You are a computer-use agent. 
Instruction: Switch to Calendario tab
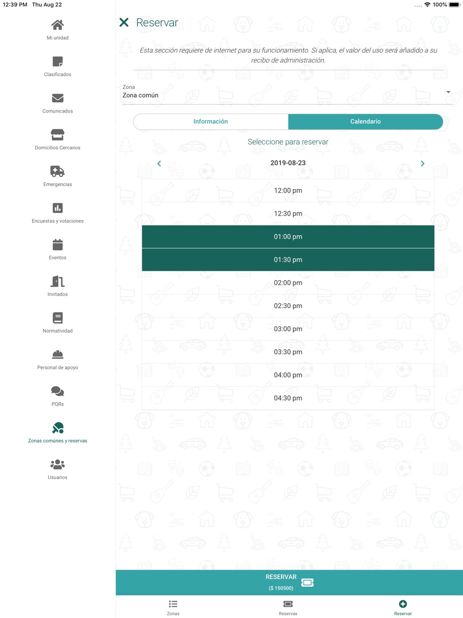tap(365, 122)
